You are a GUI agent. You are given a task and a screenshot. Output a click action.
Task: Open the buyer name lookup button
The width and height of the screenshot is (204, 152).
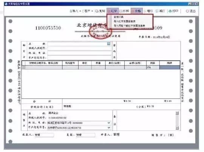coord(109,44)
